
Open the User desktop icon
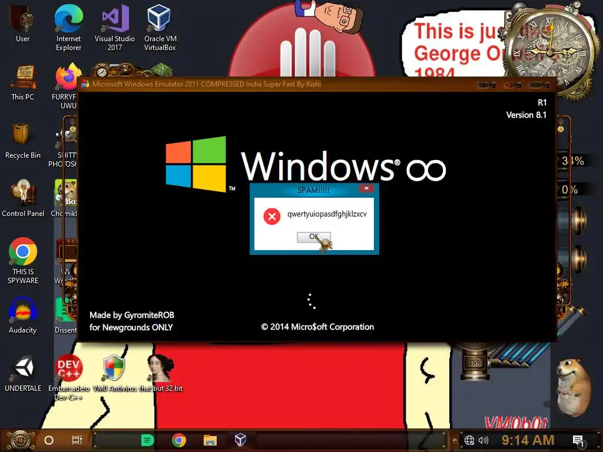22,23
